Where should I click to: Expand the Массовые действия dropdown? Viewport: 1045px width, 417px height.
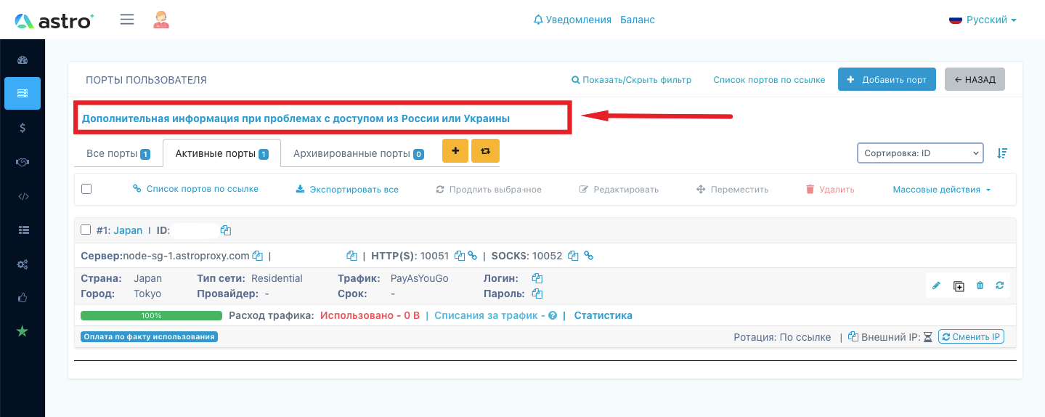pos(942,190)
